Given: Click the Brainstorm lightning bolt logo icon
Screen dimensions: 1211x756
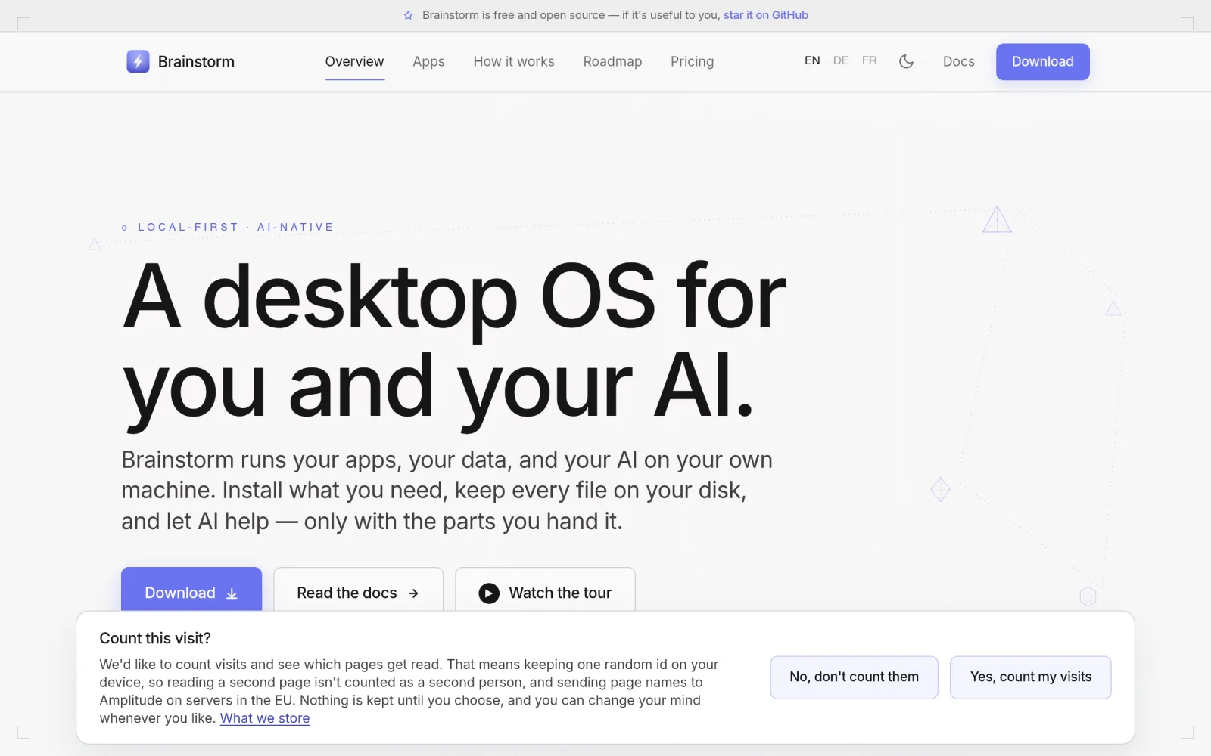Looking at the screenshot, I should [x=138, y=61].
